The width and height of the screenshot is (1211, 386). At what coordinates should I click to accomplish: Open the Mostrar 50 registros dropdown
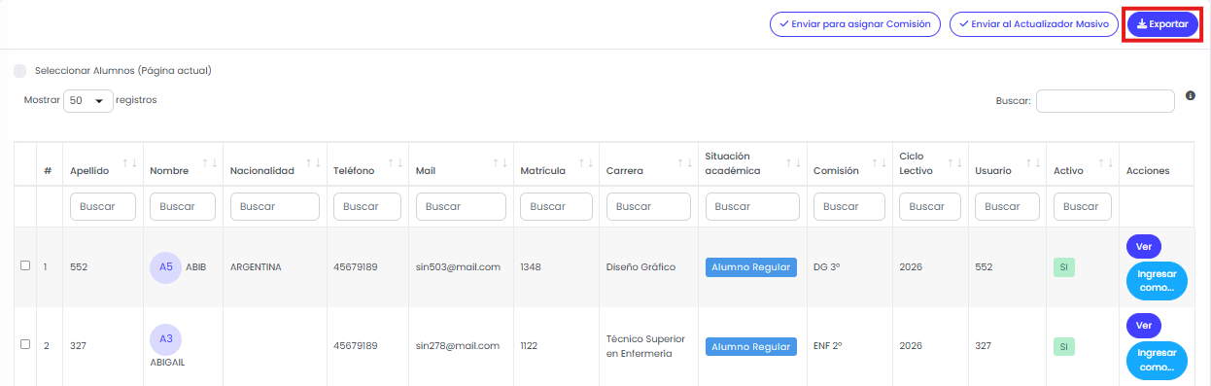tap(88, 100)
